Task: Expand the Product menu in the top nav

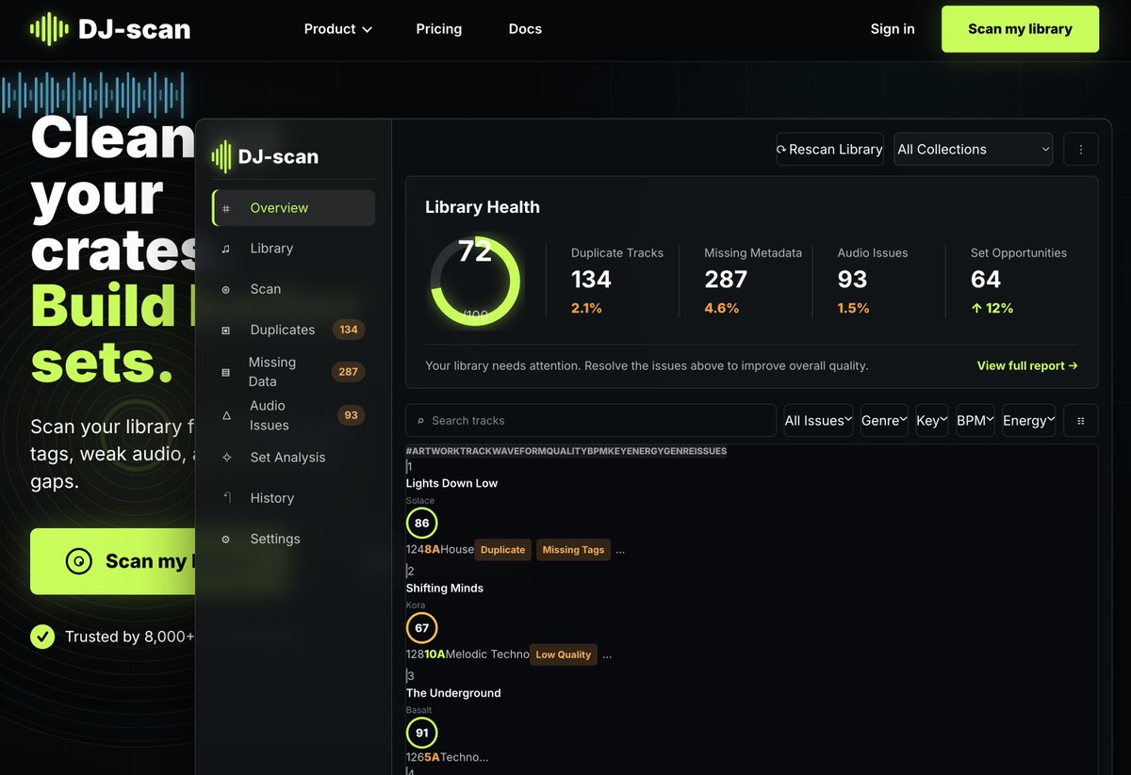Action: pos(338,29)
